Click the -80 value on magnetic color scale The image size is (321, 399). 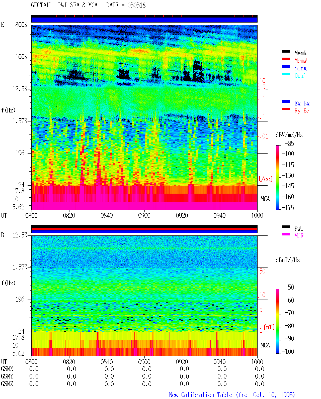(x=289, y=326)
